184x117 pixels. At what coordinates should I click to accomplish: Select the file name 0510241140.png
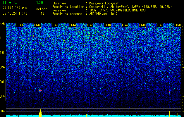point(15,8)
